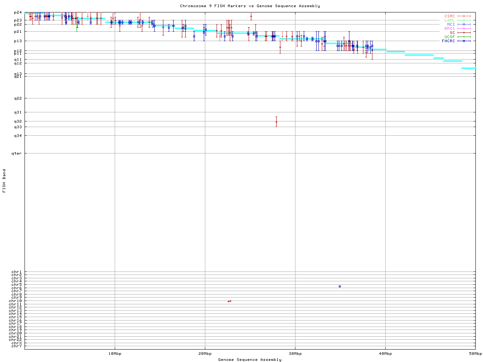483x362 pixels.
Task: Click the vertical FISH Band axis title
Action: (4, 181)
